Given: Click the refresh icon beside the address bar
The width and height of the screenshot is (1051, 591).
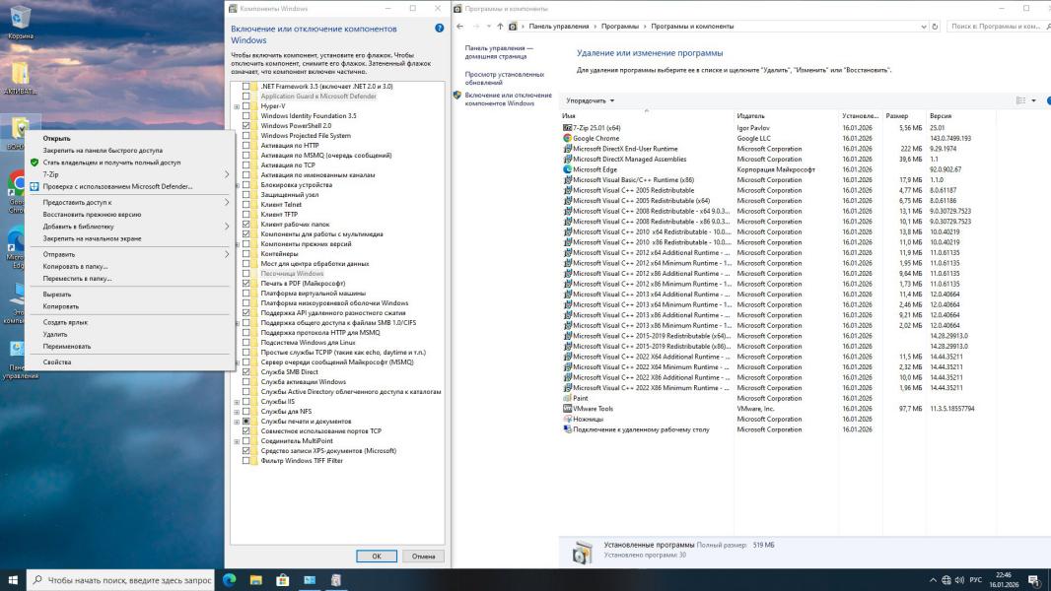Looking at the screenshot, I should click(935, 27).
